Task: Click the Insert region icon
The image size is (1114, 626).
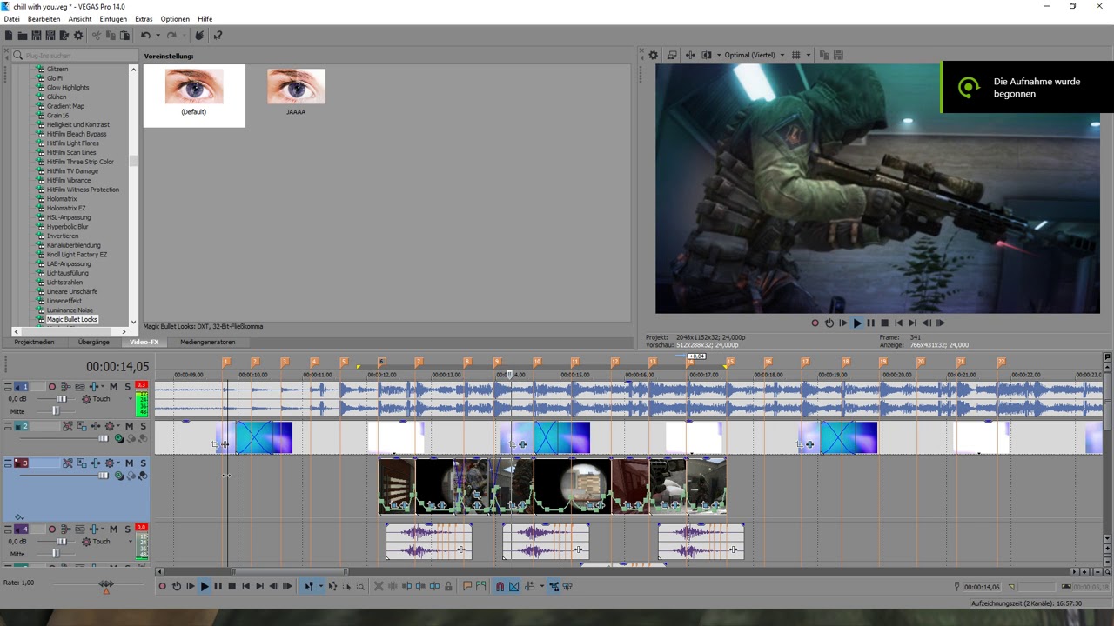Action: point(481,586)
